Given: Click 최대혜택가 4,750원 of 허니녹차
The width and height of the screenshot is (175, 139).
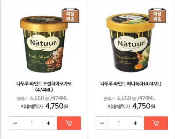Looking at the screenshot, I should coord(131,106).
